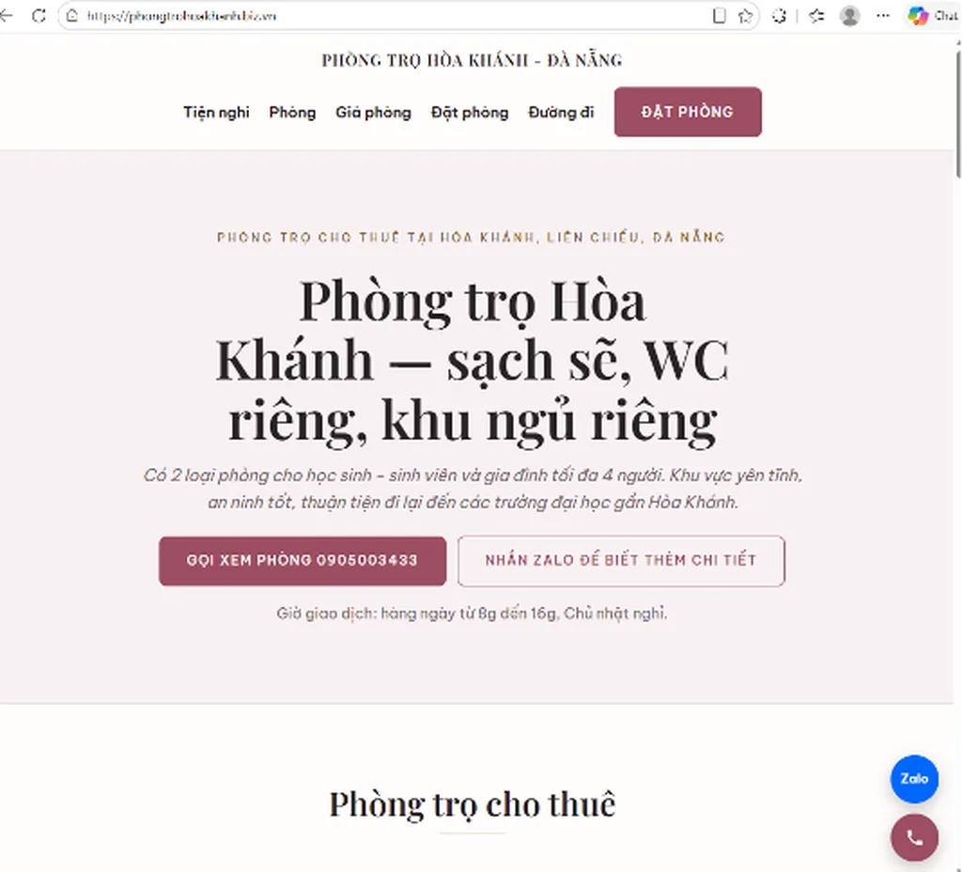The height and width of the screenshot is (872, 962).
Task: Open the Giá phòng menu item
Action: pyautogui.click(x=373, y=113)
